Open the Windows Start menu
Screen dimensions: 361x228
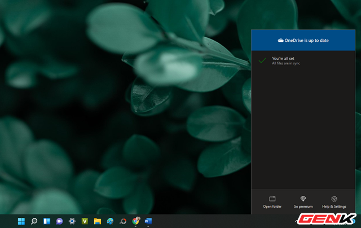pyautogui.click(x=21, y=221)
